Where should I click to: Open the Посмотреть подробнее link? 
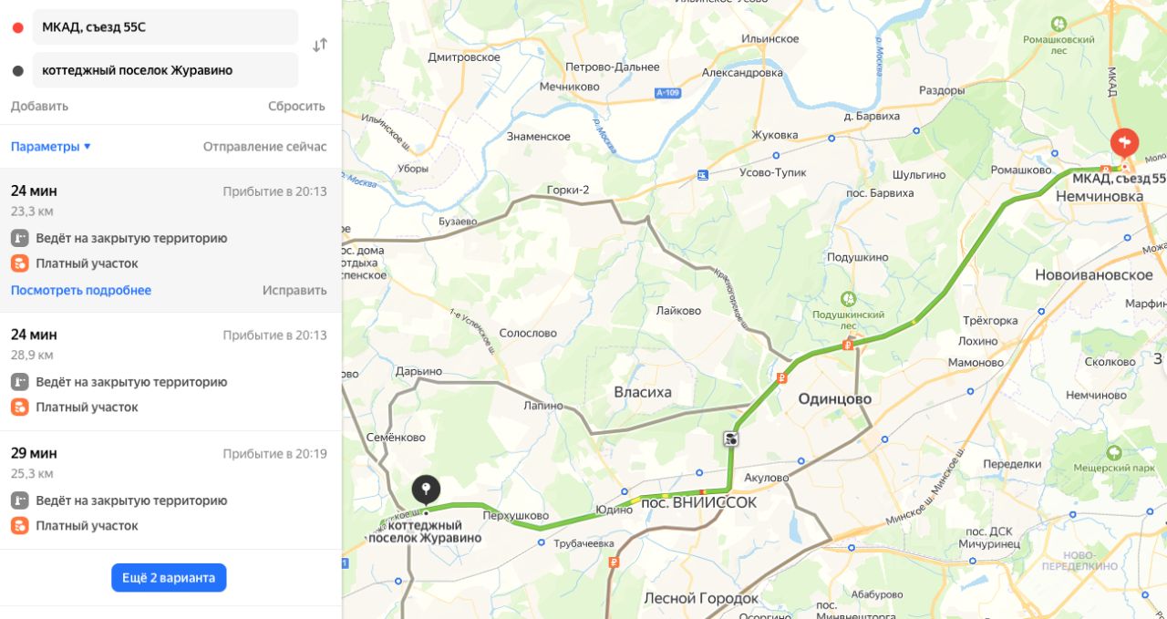point(81,291)
